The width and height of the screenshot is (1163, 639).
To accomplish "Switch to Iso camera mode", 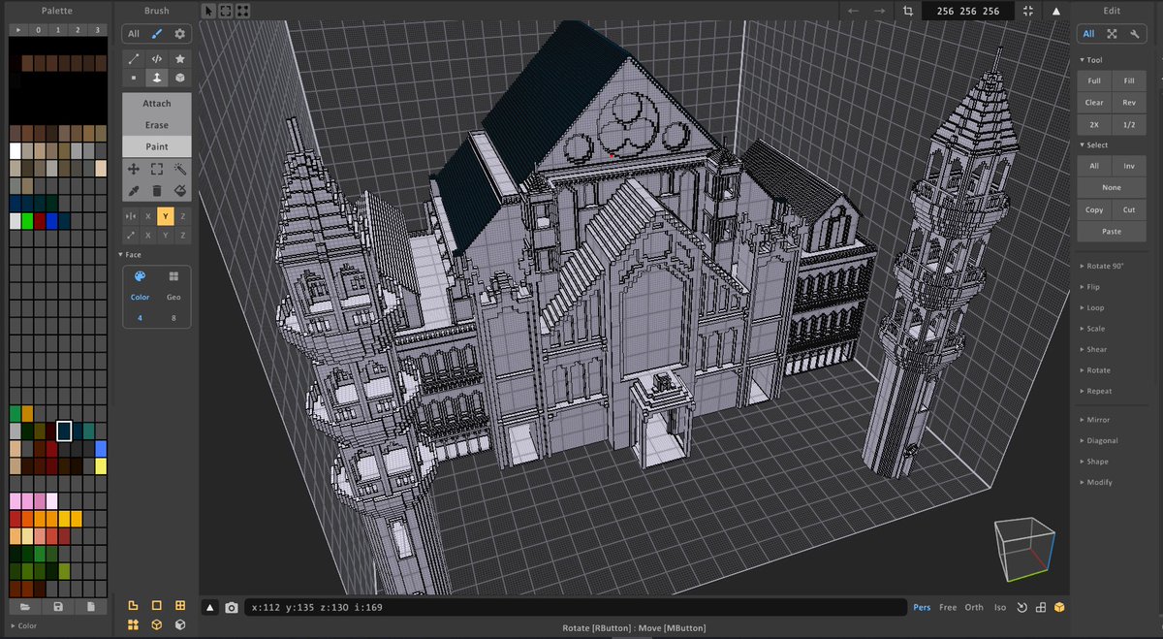I will pyautogui.click(x=1000, y=607).
